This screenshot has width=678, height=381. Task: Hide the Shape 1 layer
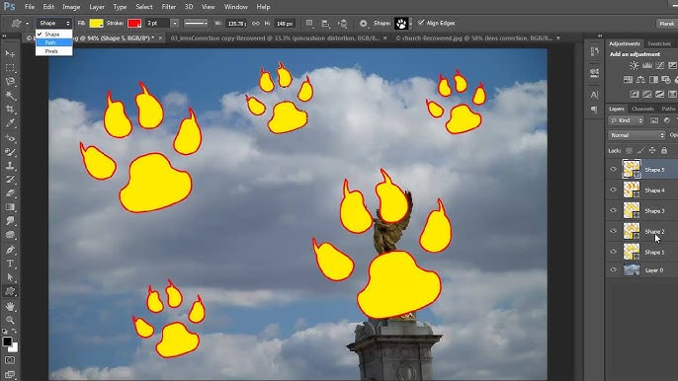(613, 252)
